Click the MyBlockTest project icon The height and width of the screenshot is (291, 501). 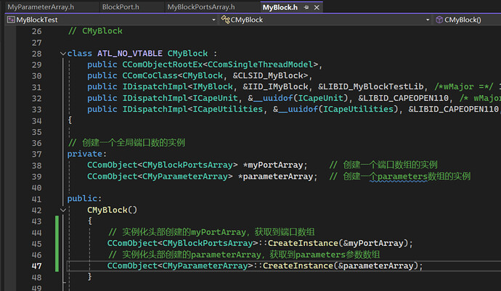(x=11, y=20)
